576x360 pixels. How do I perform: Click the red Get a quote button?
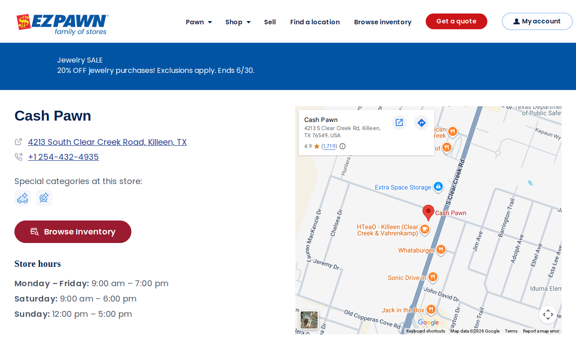pos(456,22)
